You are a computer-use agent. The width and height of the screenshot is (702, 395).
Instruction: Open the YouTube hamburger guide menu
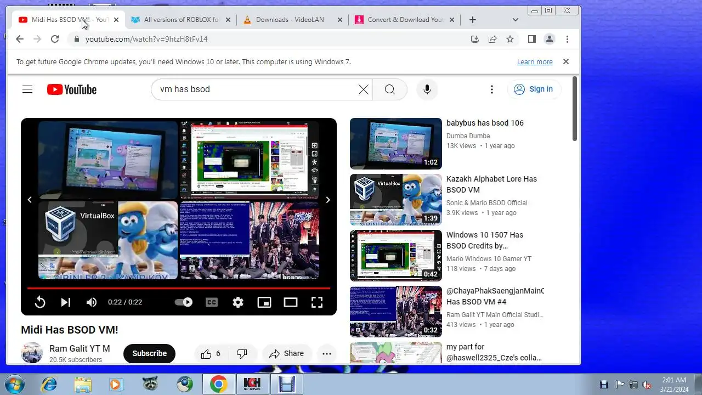click(27, 89)
